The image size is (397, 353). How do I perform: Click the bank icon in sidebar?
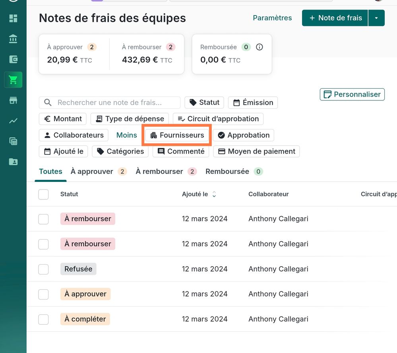13,39
